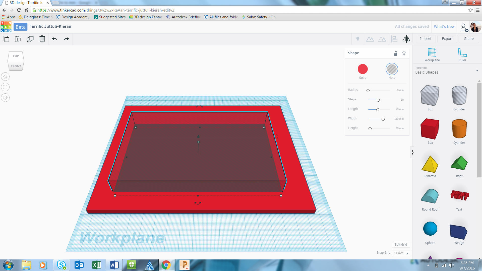Collapse the shapes sidebar chevron
482x271 pixels.
[x=412, y=152]
